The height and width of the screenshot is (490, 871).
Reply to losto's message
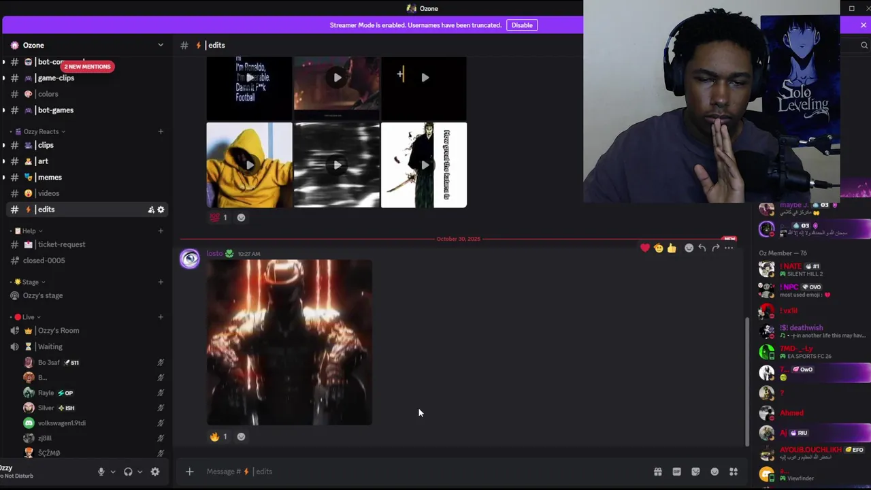pyautogui.click(x=702, y=248)
